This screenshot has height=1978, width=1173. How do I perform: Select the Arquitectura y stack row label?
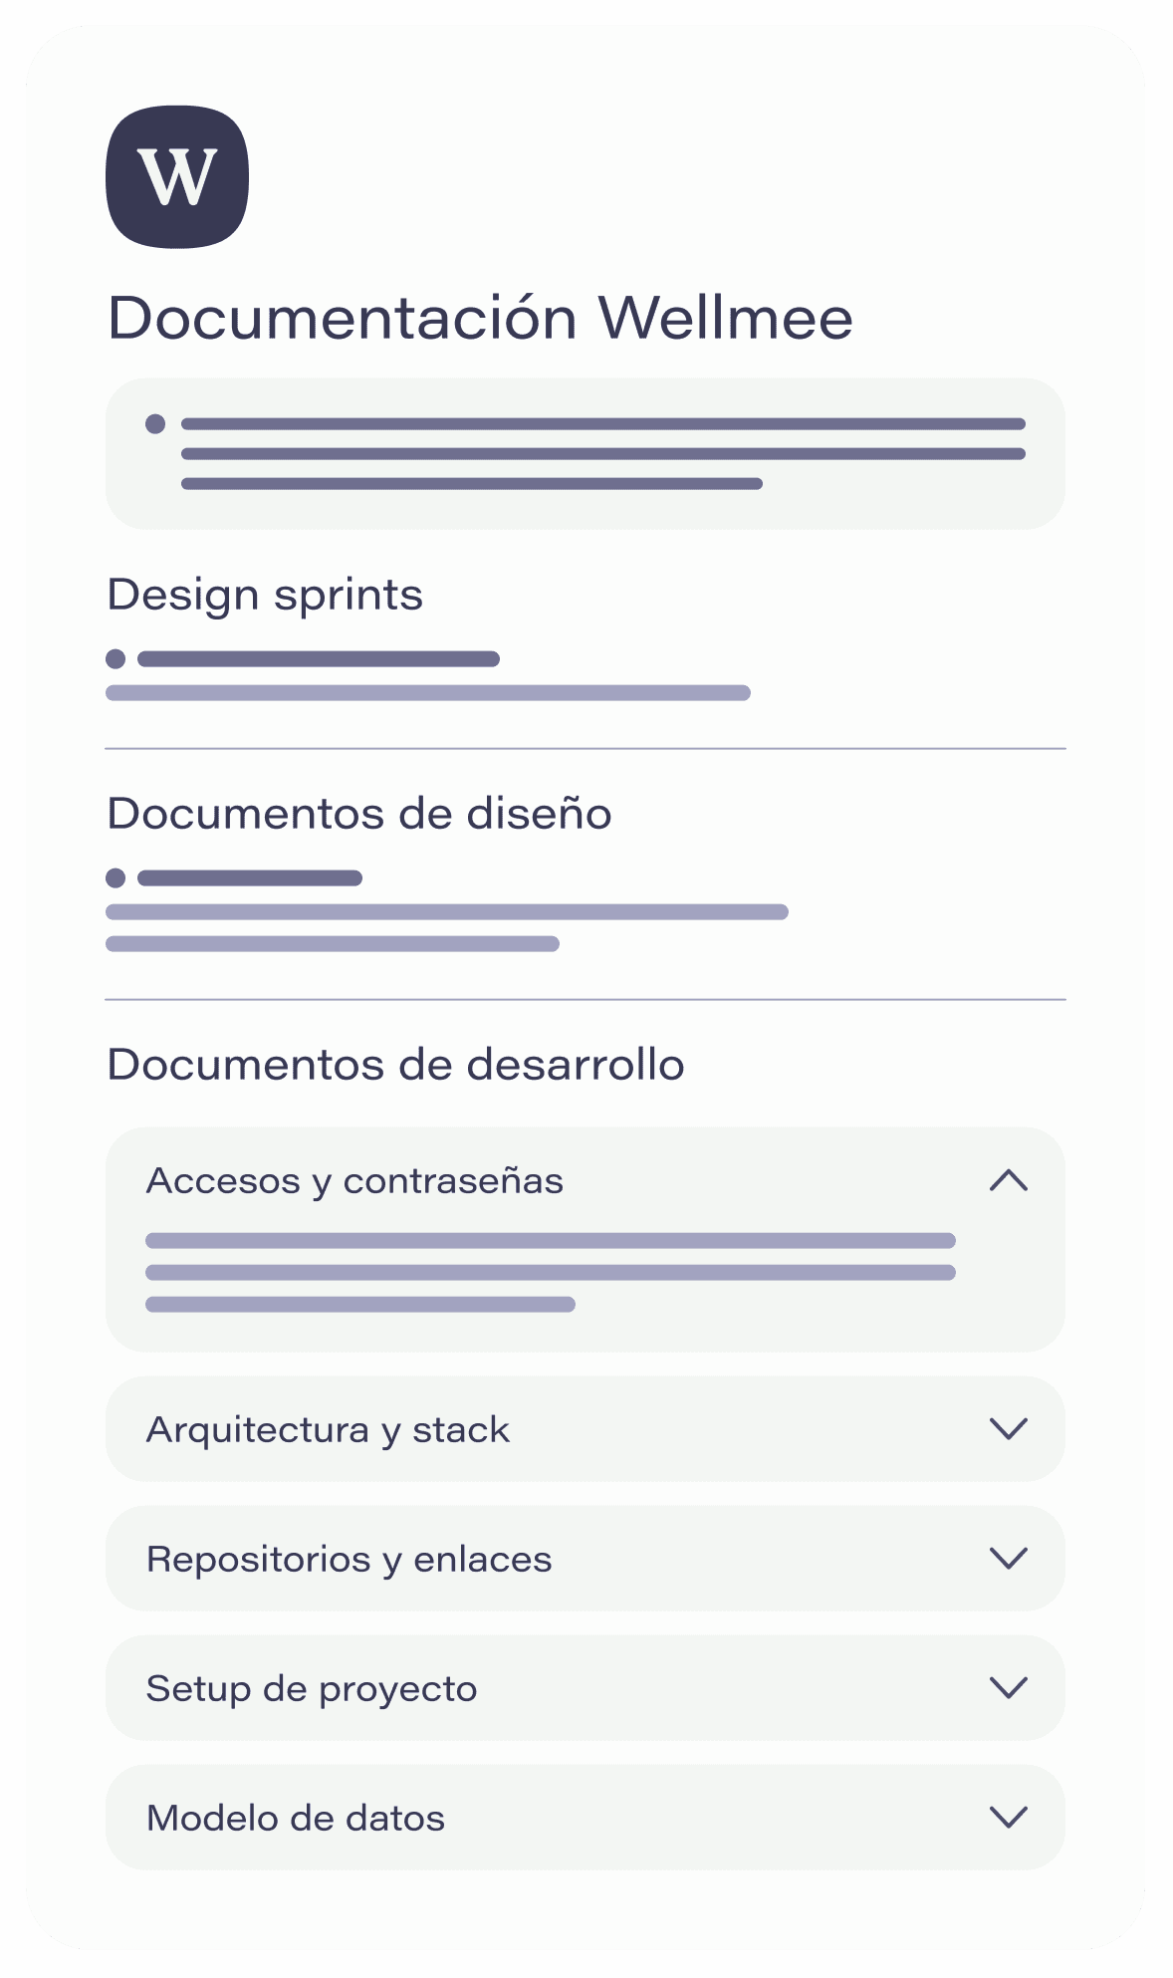[x=328, y=1430]
